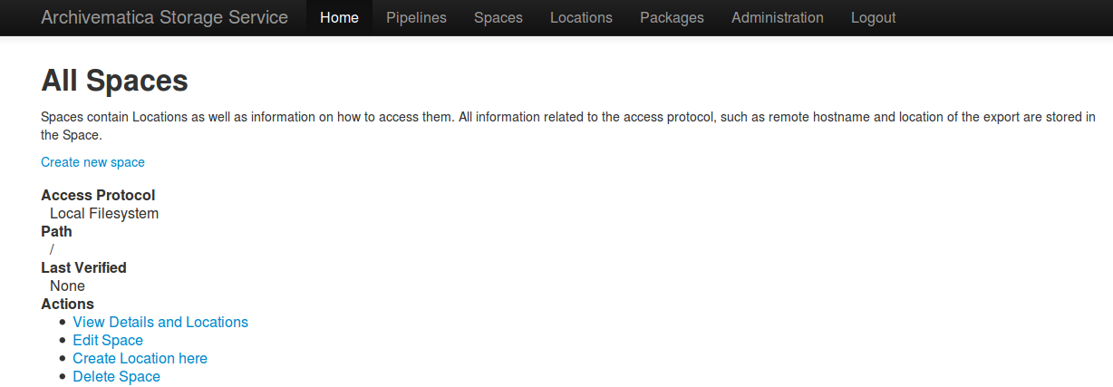Go to the Home tab

pyautogui.click(x=339, y=17)
